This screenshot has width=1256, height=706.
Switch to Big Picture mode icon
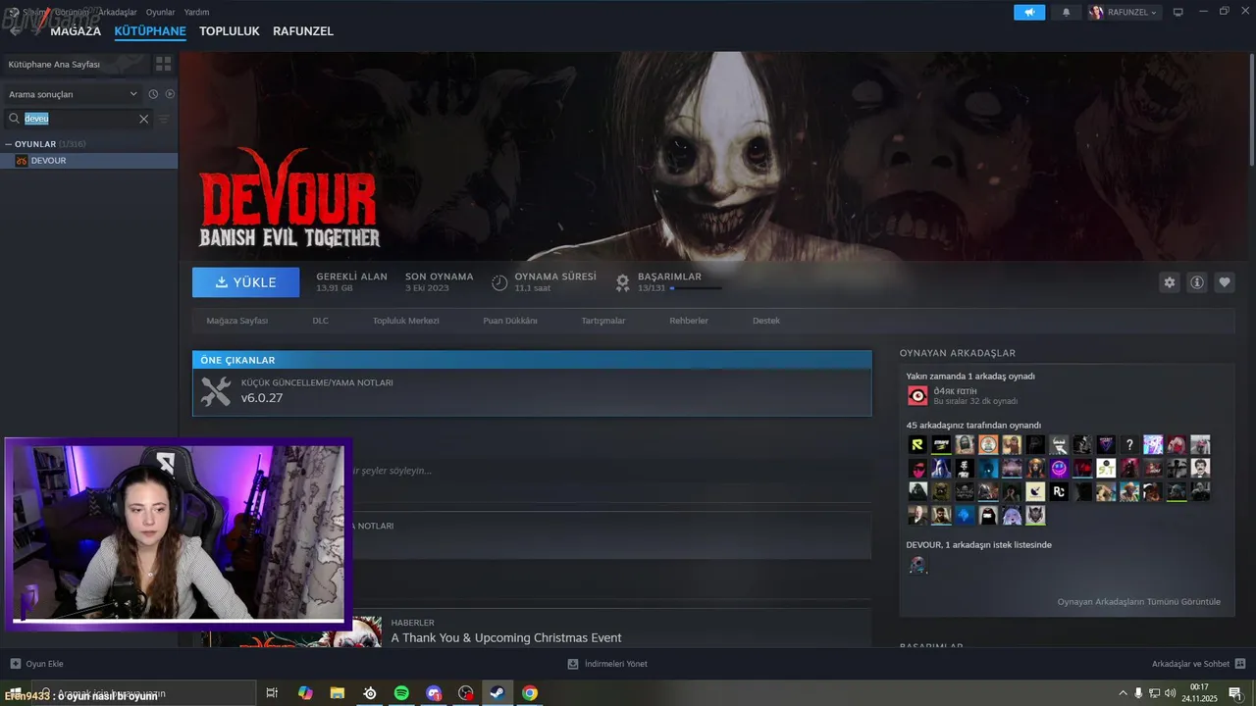click(1178, 12)
